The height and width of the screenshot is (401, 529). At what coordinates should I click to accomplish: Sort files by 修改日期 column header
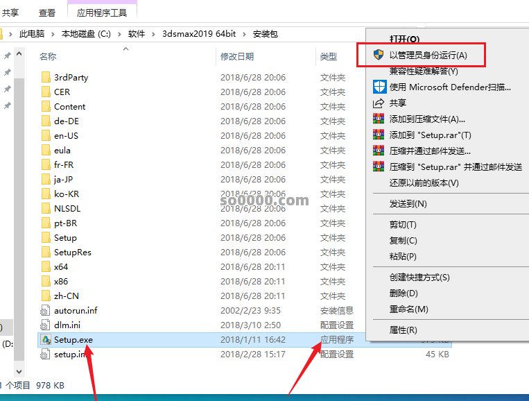coord(237,56)
